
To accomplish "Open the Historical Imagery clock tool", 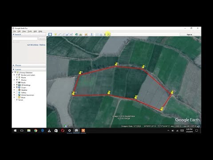I will click(x=77, y=35).
